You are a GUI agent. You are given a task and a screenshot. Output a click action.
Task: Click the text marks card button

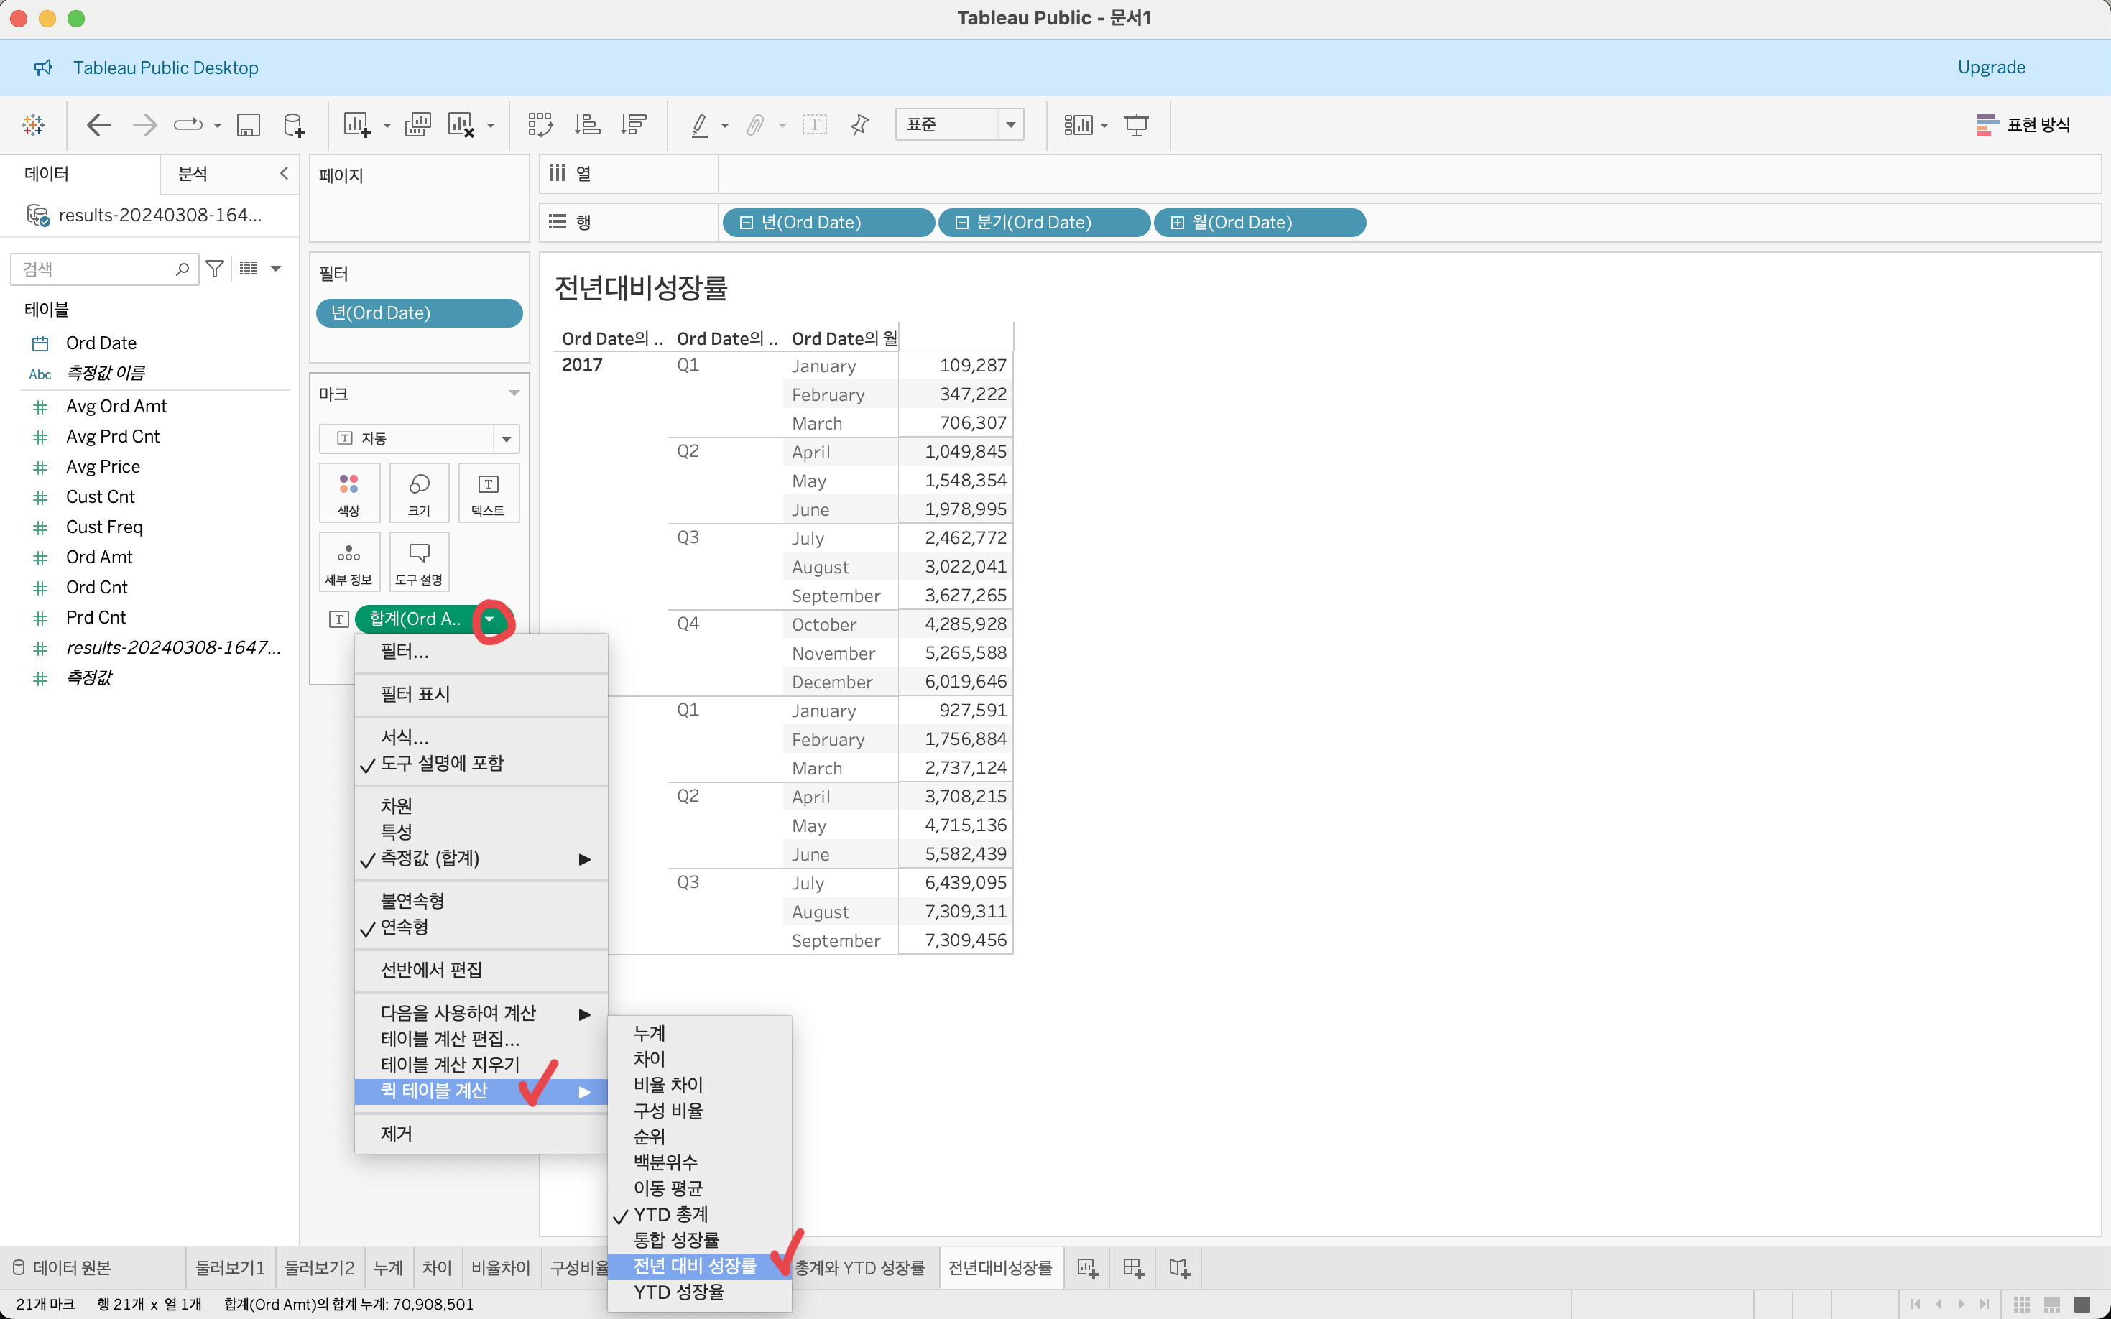[x=488, y=493]
